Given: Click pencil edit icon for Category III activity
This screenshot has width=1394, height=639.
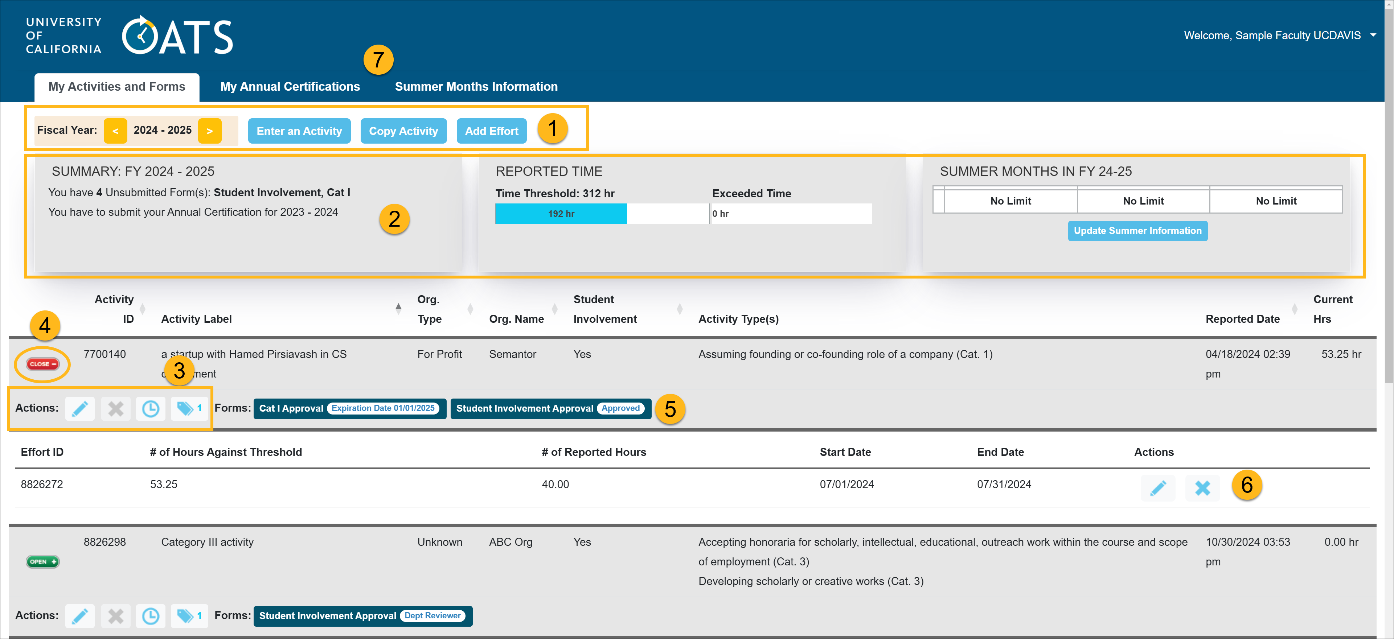Looking at the screenshot, I should click(x=79, y=616).
